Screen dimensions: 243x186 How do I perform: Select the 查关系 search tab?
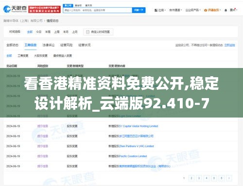point(88,5)
